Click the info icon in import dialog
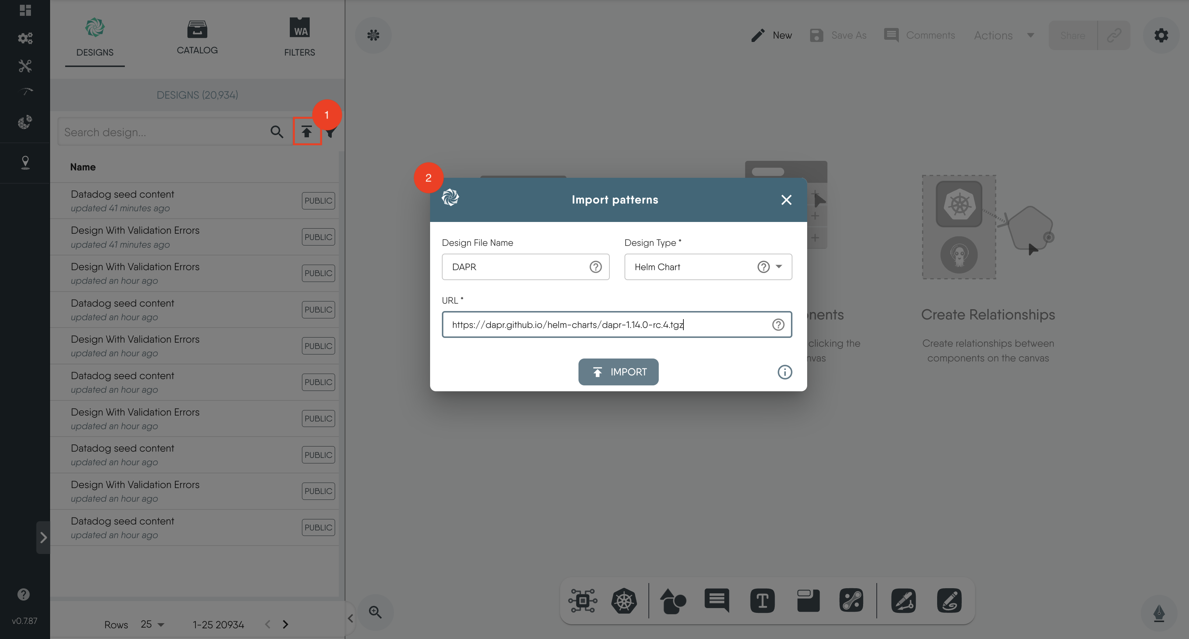Screen dimensions: 1189x639 784,372
